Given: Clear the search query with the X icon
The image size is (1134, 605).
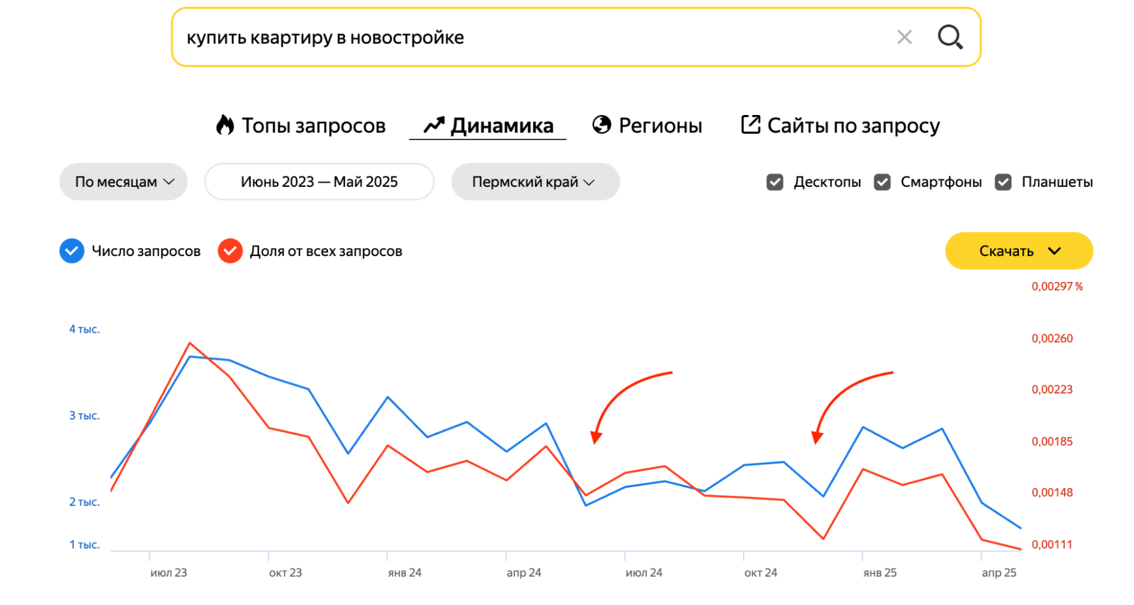Looking at the screenshot, I should point(904,37).
